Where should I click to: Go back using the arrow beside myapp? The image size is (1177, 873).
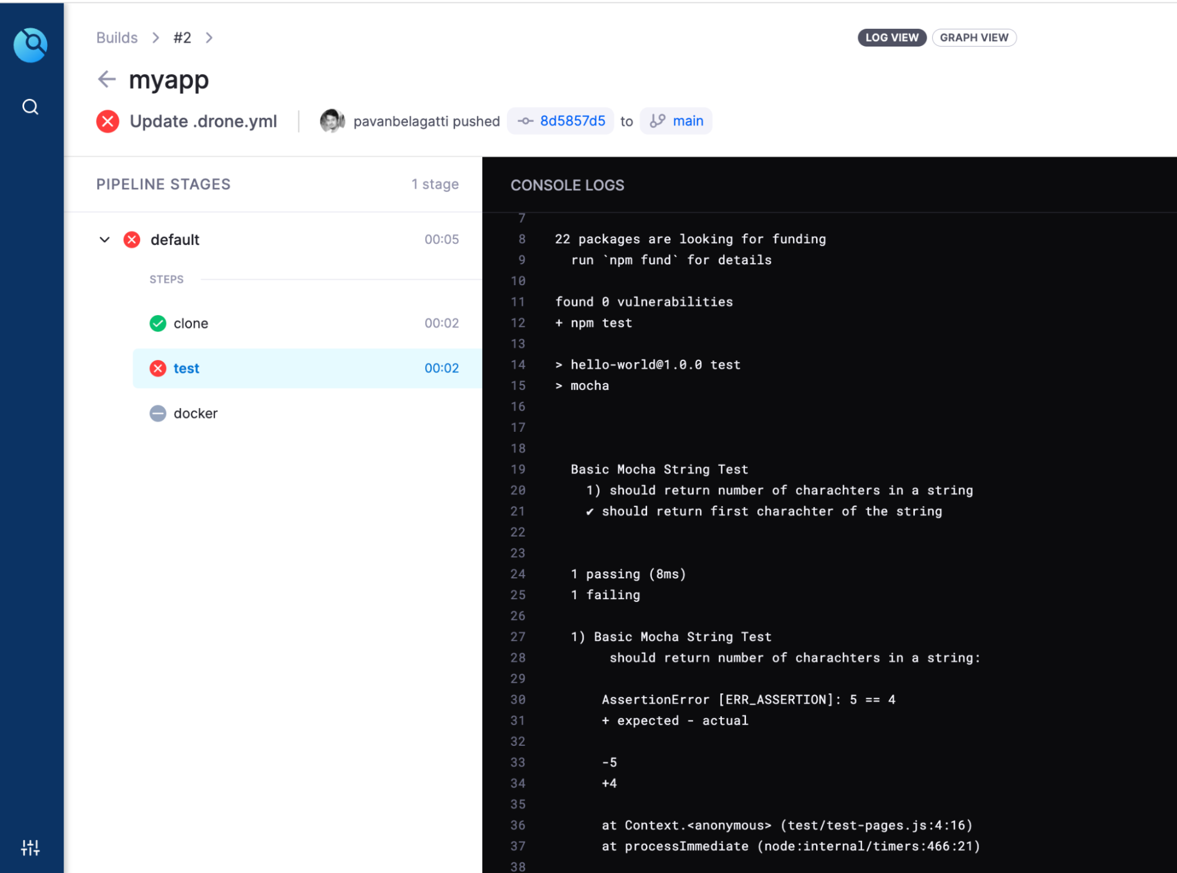[x=107, y=79]
